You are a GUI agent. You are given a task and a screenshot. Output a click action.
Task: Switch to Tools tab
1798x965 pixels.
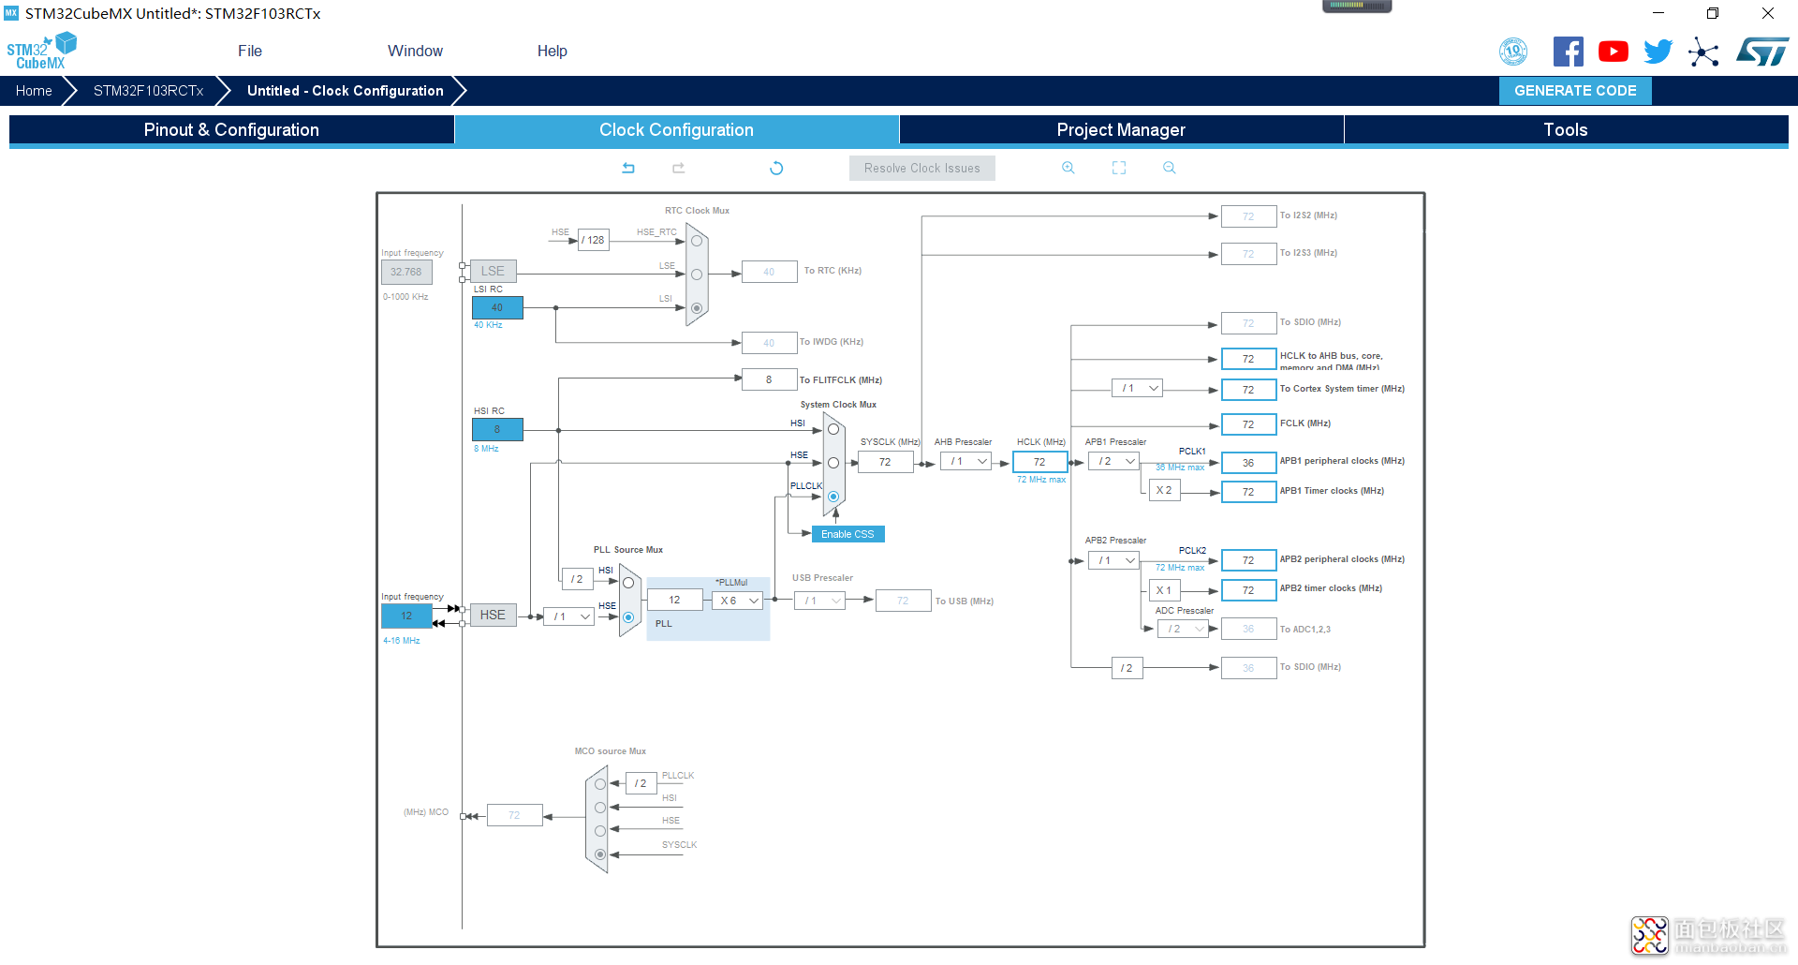coord(1566,130)
